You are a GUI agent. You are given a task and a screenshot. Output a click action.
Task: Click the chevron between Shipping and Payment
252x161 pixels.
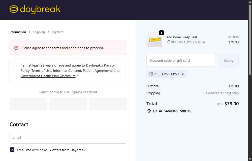[48, 32]
